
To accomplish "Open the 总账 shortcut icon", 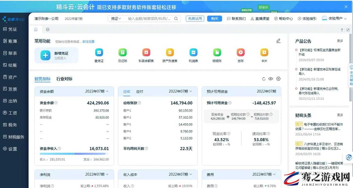I will click(x=241, y=52).
